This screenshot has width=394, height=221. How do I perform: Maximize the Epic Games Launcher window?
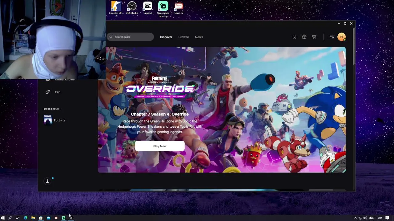tap(345, 23)
